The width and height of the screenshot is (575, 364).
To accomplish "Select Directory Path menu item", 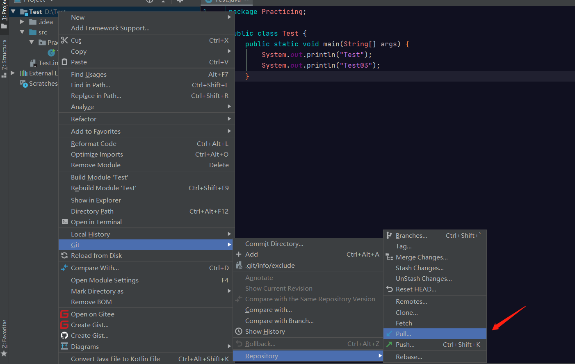I will point(146,211).
